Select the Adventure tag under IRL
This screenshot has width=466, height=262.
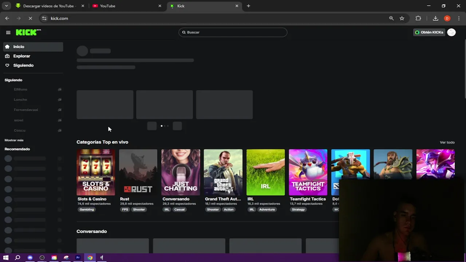(267, 210)
